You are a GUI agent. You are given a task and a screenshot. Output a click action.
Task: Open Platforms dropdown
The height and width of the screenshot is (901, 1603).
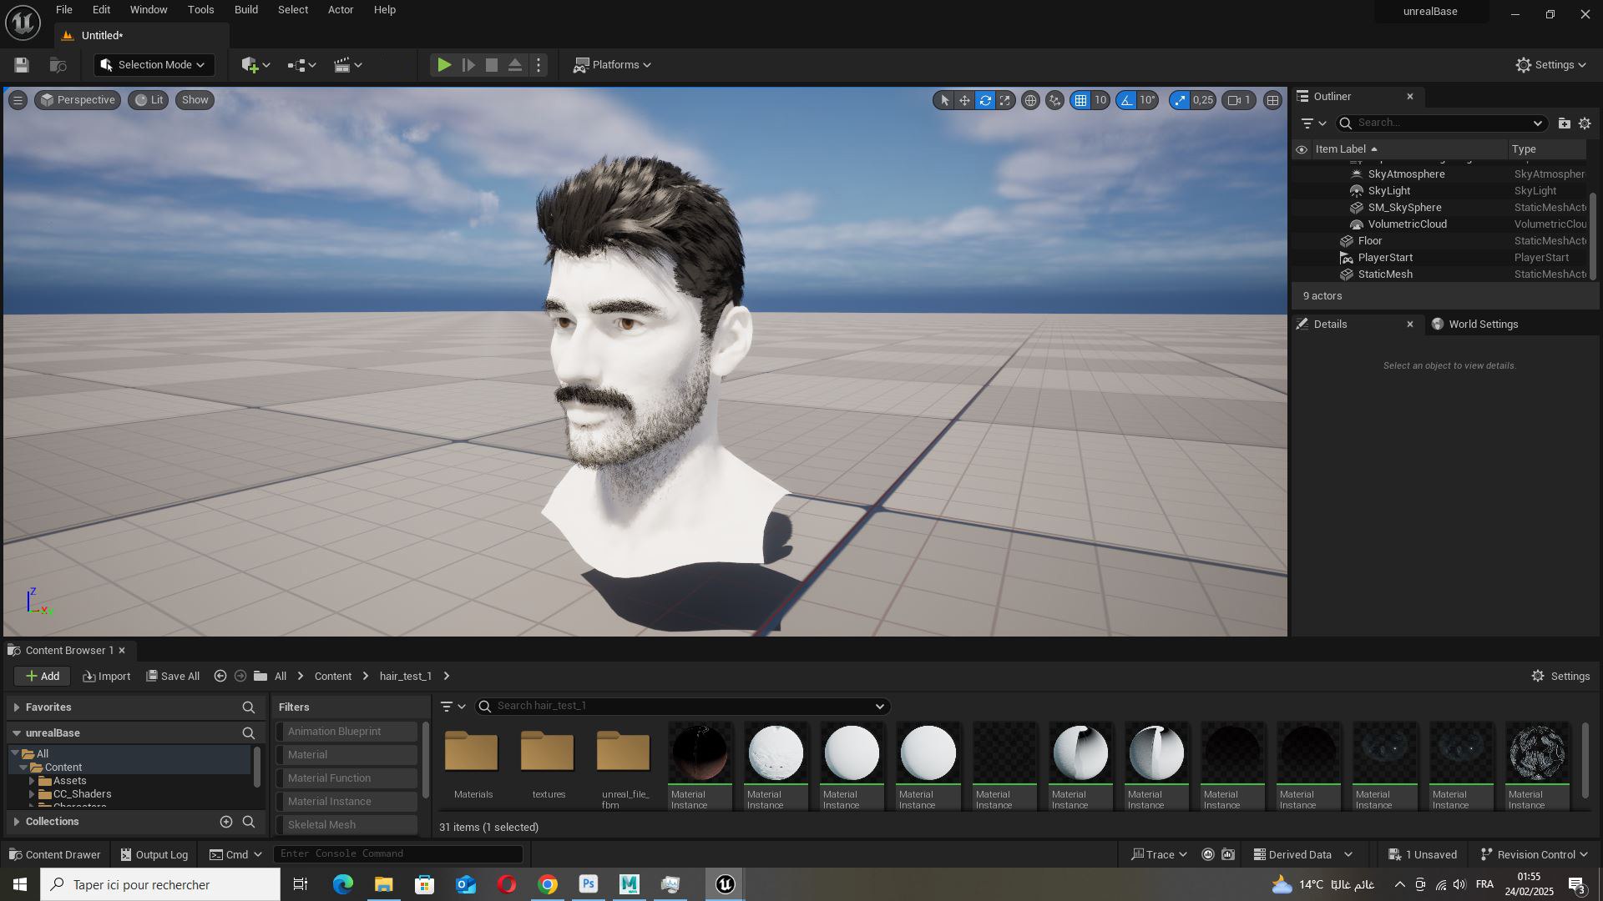point(612,65)
